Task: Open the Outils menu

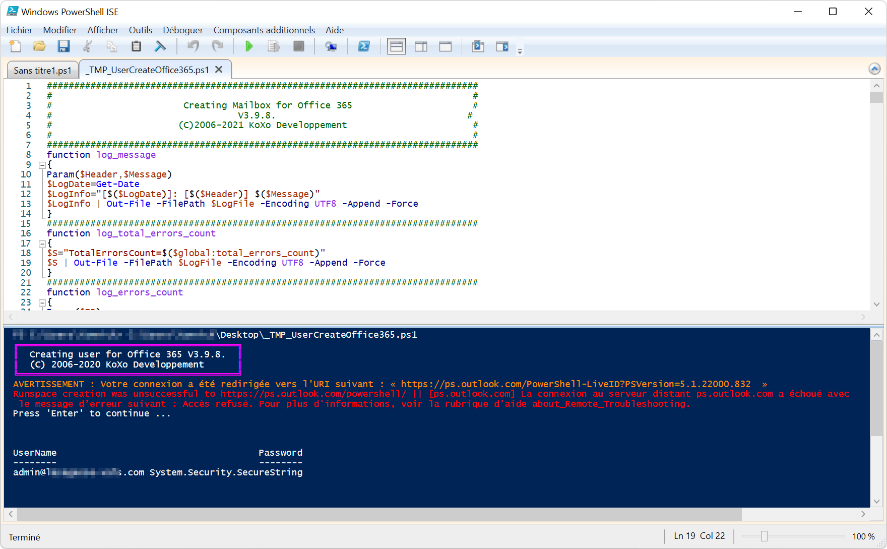Action: click(x=141, y=30)
